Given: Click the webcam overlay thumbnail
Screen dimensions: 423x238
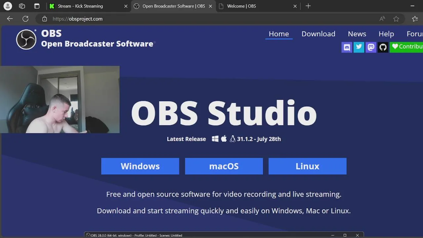Looking at the screenshot, I should [60, 99].
